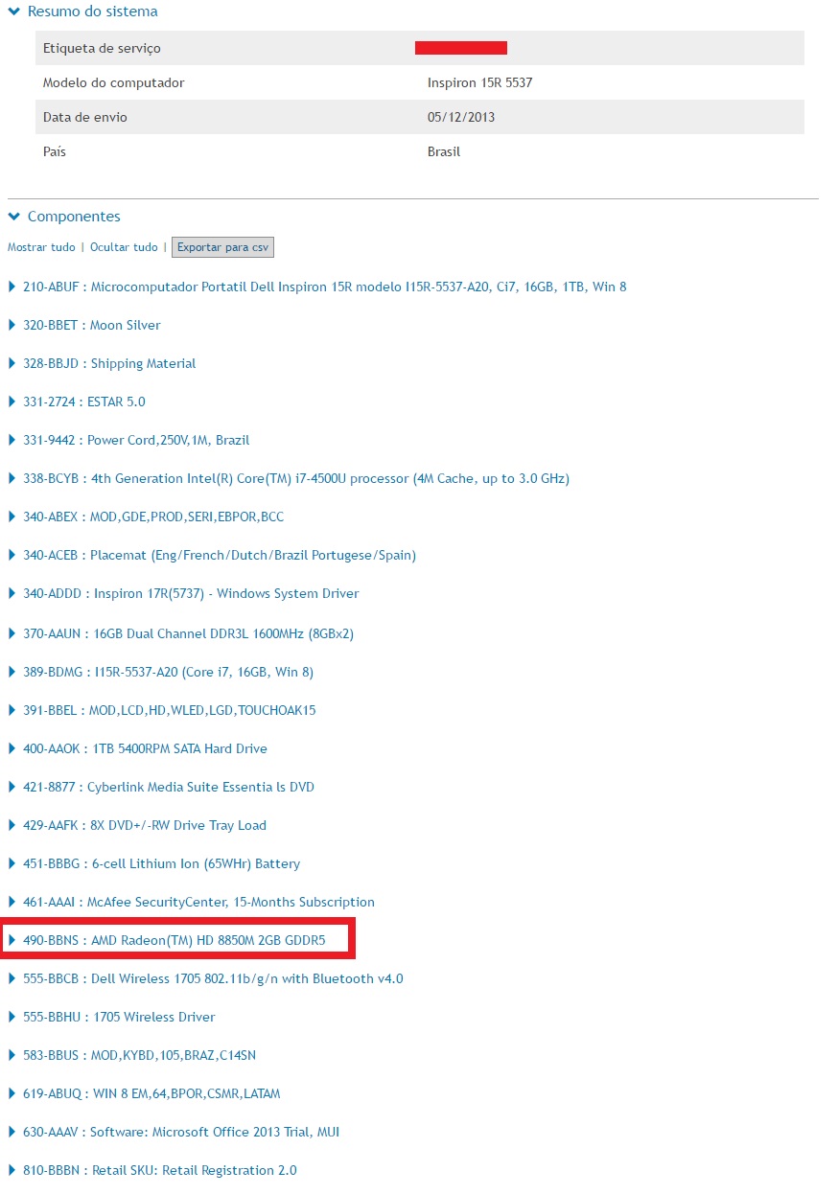Open the 370-AAUN 16GB Dual Channel DDR3L link

point(189,633)
